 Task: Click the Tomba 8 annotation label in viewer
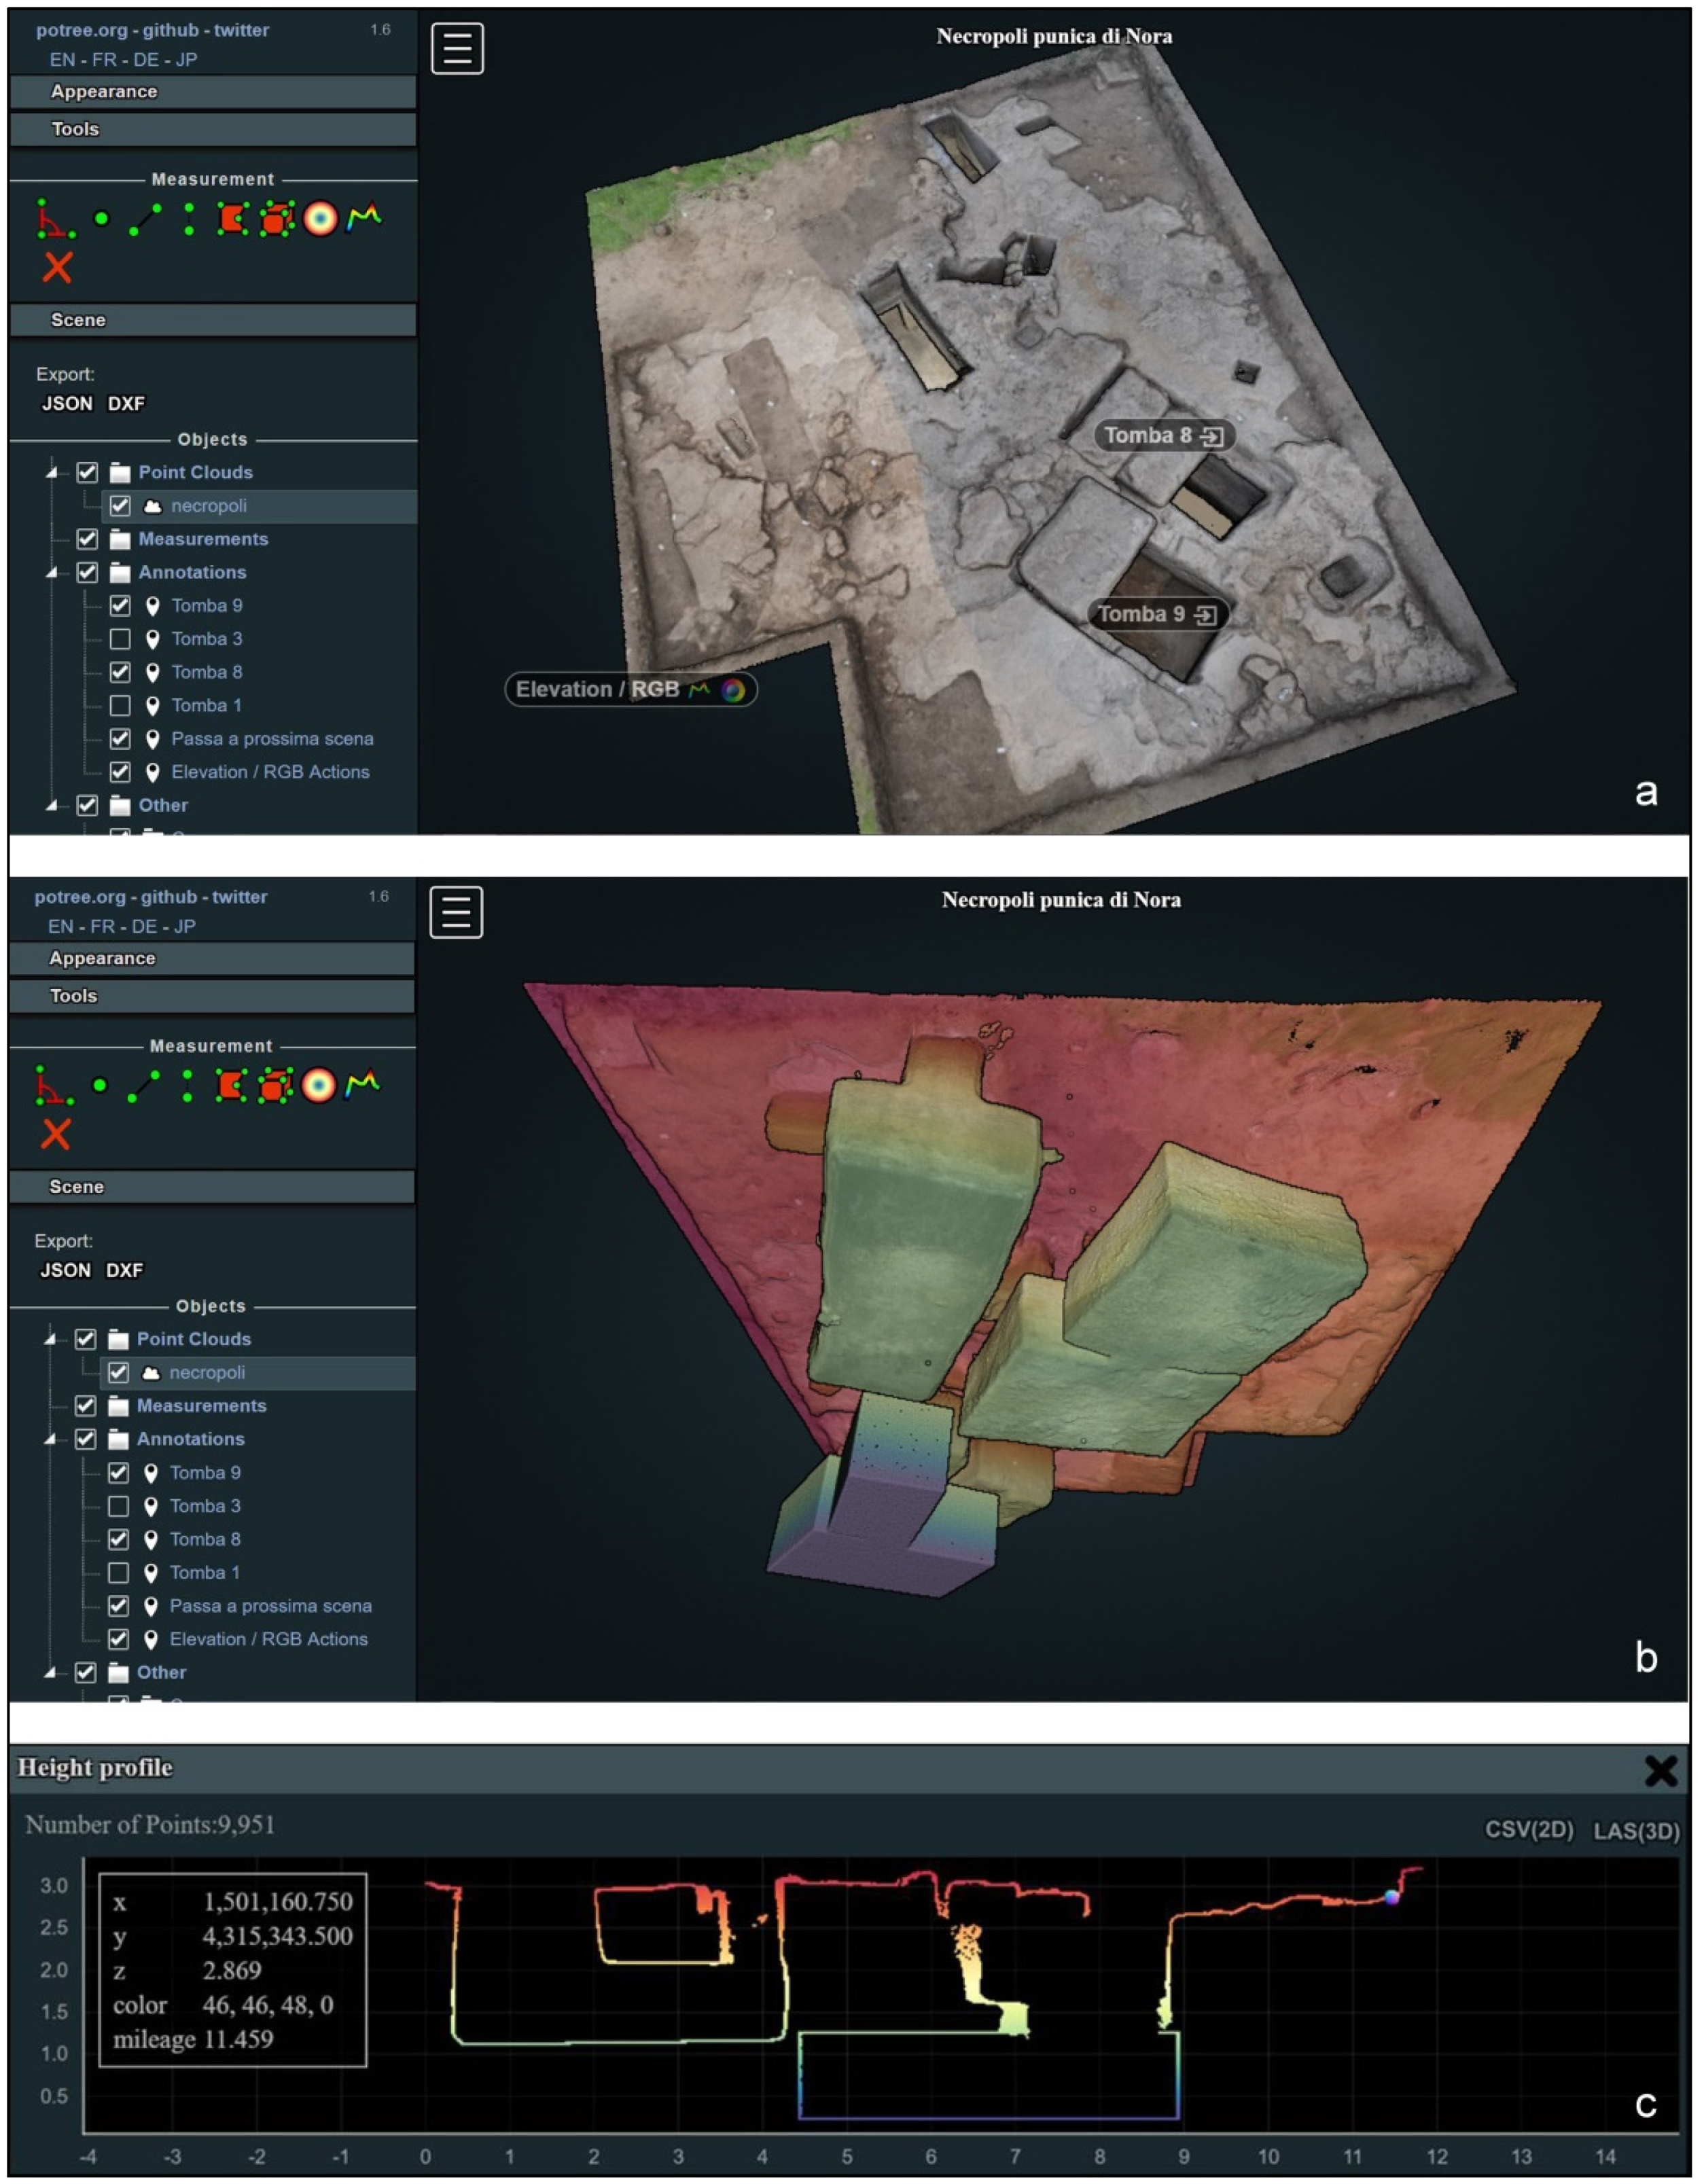1147,436
